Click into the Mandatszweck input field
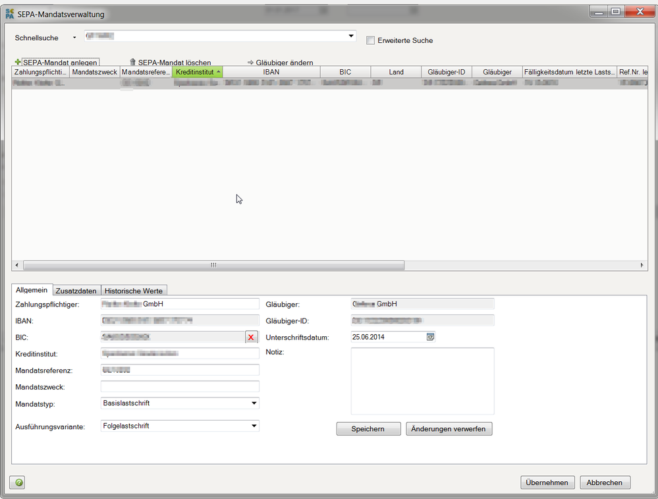 pyautogui.click(x=180, y=386)
